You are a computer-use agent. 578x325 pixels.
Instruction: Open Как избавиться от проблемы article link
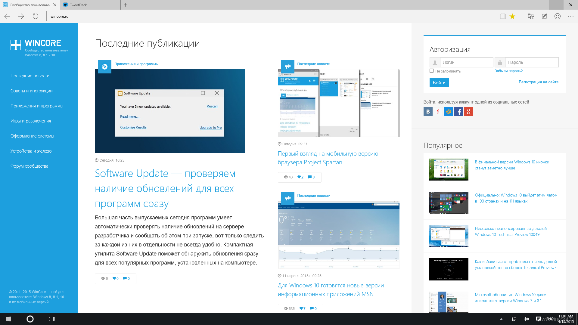click(x=516, y=265)
